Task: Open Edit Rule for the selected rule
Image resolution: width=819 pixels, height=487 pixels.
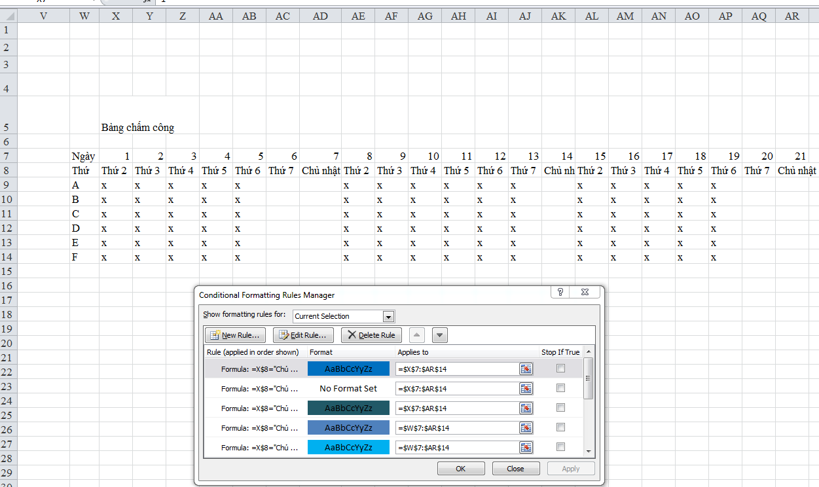Action: pos(303,335)
